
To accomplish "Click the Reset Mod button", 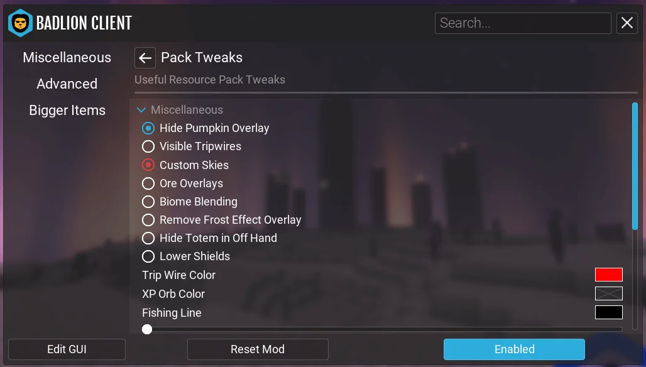I will (258, 349).
